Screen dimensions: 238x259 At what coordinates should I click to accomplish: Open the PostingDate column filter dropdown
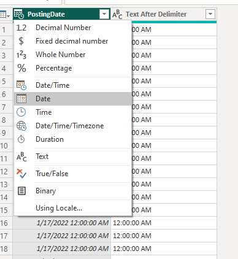pos(104,14)
